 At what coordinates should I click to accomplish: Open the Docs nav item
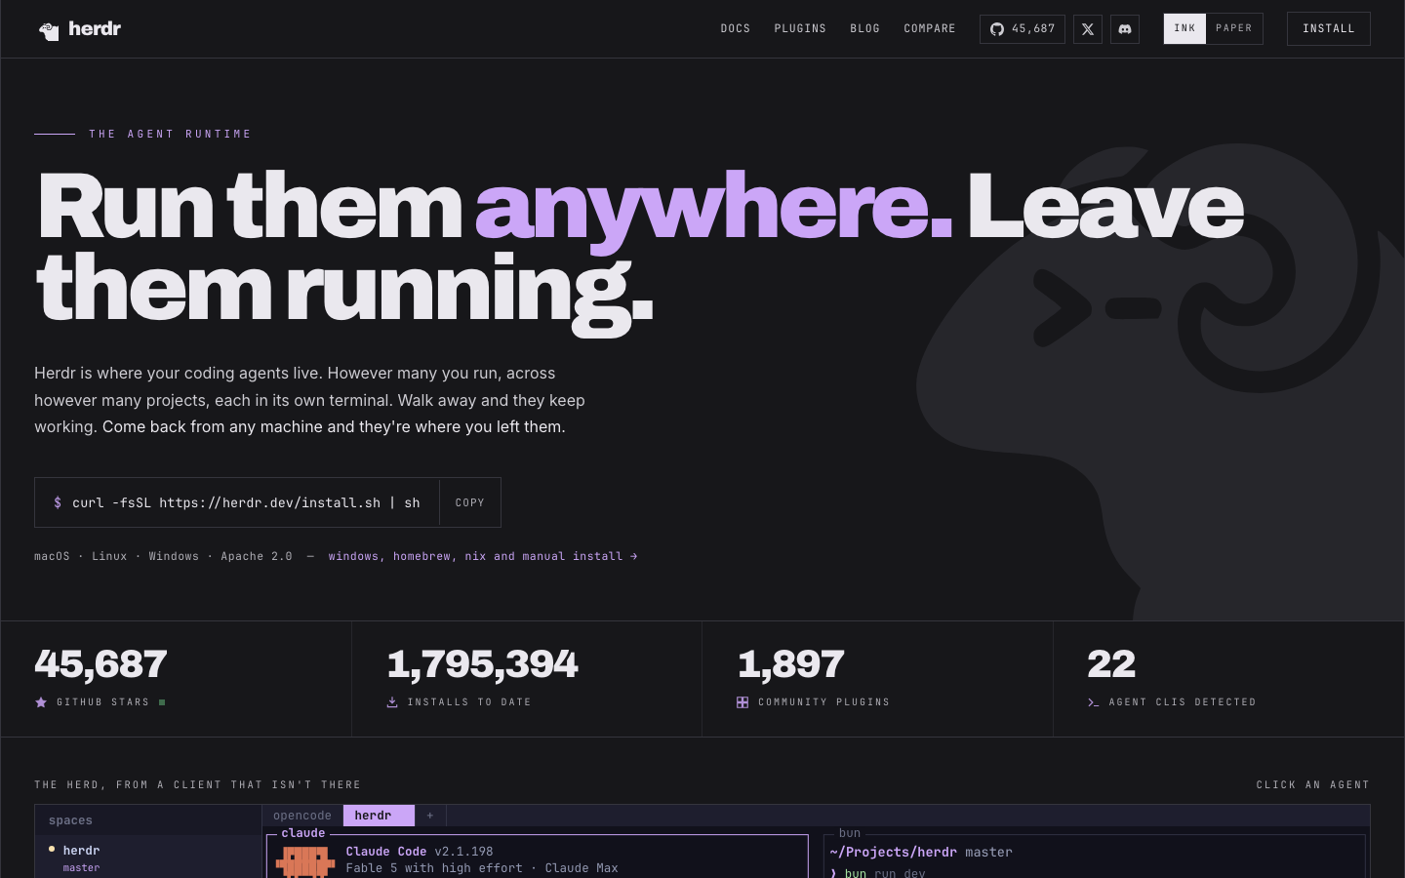point(736,29)
